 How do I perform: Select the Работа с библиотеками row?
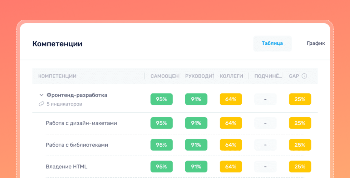coord(175,145)
